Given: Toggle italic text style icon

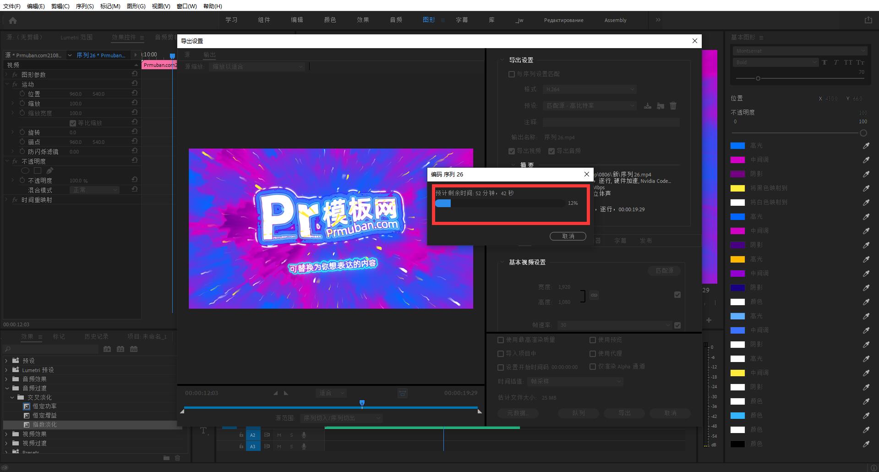Looking at the screenshot, I should tap(835, 62).
